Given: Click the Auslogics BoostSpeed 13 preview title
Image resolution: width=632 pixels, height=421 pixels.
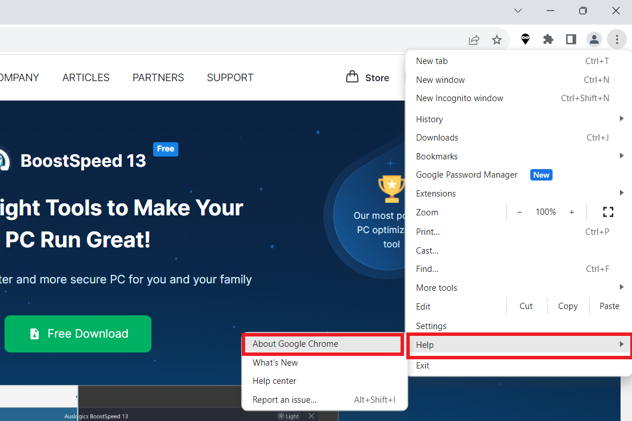Looking at the screenshot, I should (x=96, y=416).
